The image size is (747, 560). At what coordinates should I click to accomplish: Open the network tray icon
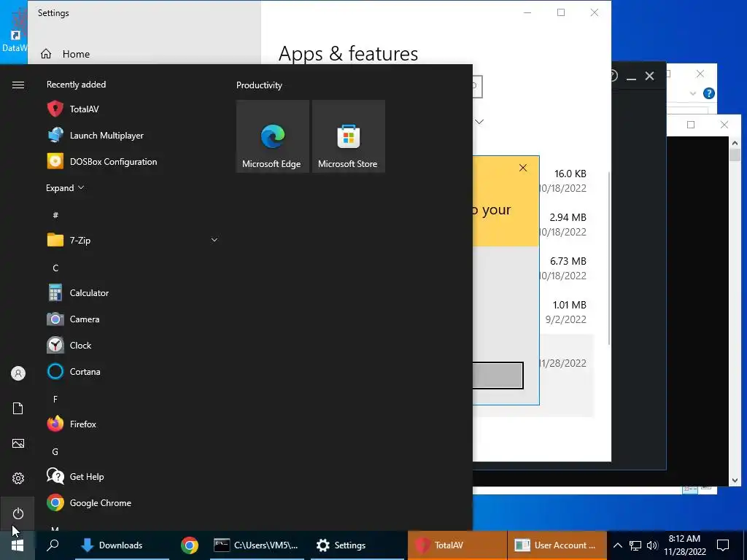click(x=635, y=545)
